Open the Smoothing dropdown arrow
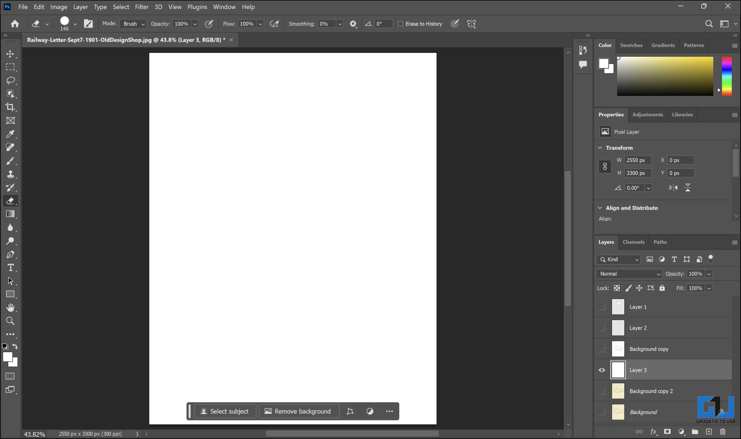 tap(340, 24)
